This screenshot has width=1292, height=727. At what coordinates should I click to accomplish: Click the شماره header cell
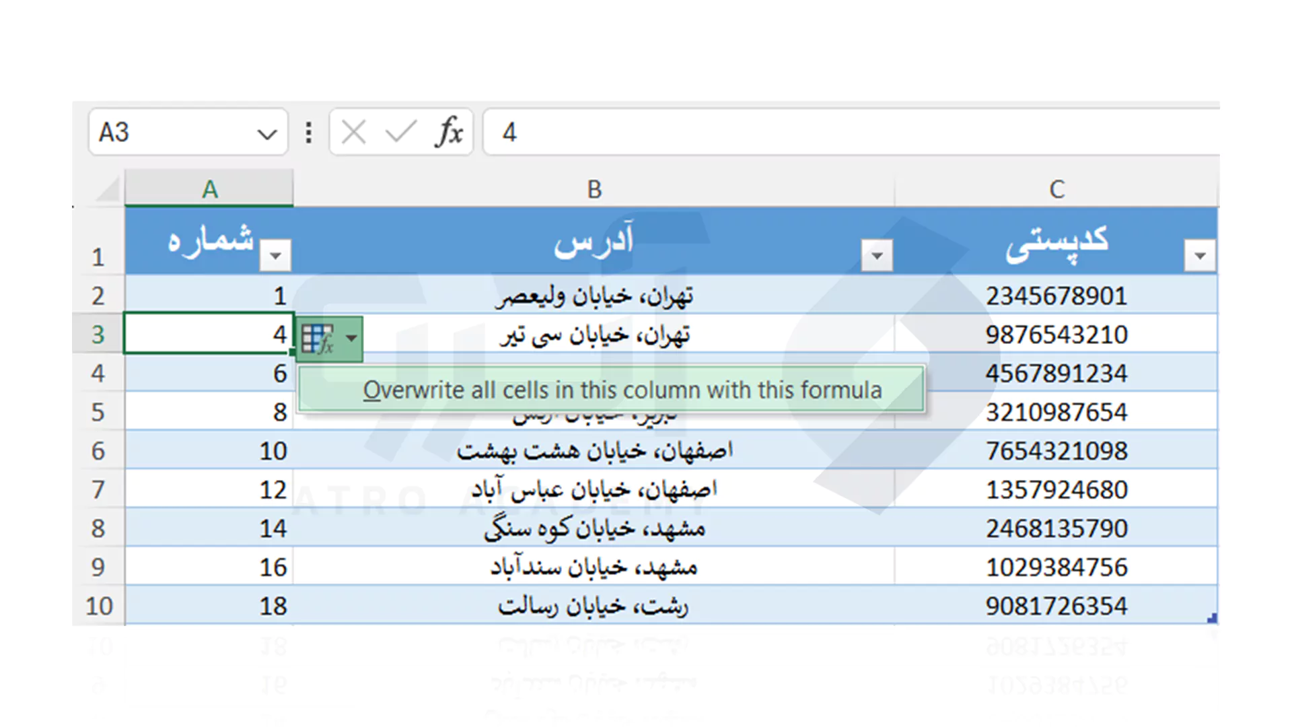tap(209, 240)
